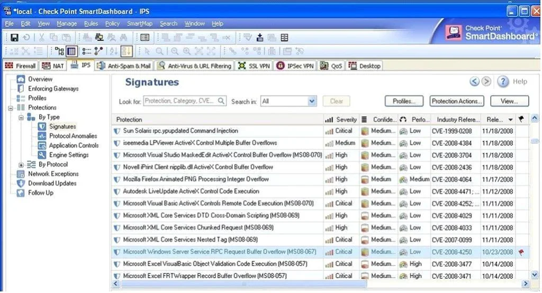Click the View... button

510,101
